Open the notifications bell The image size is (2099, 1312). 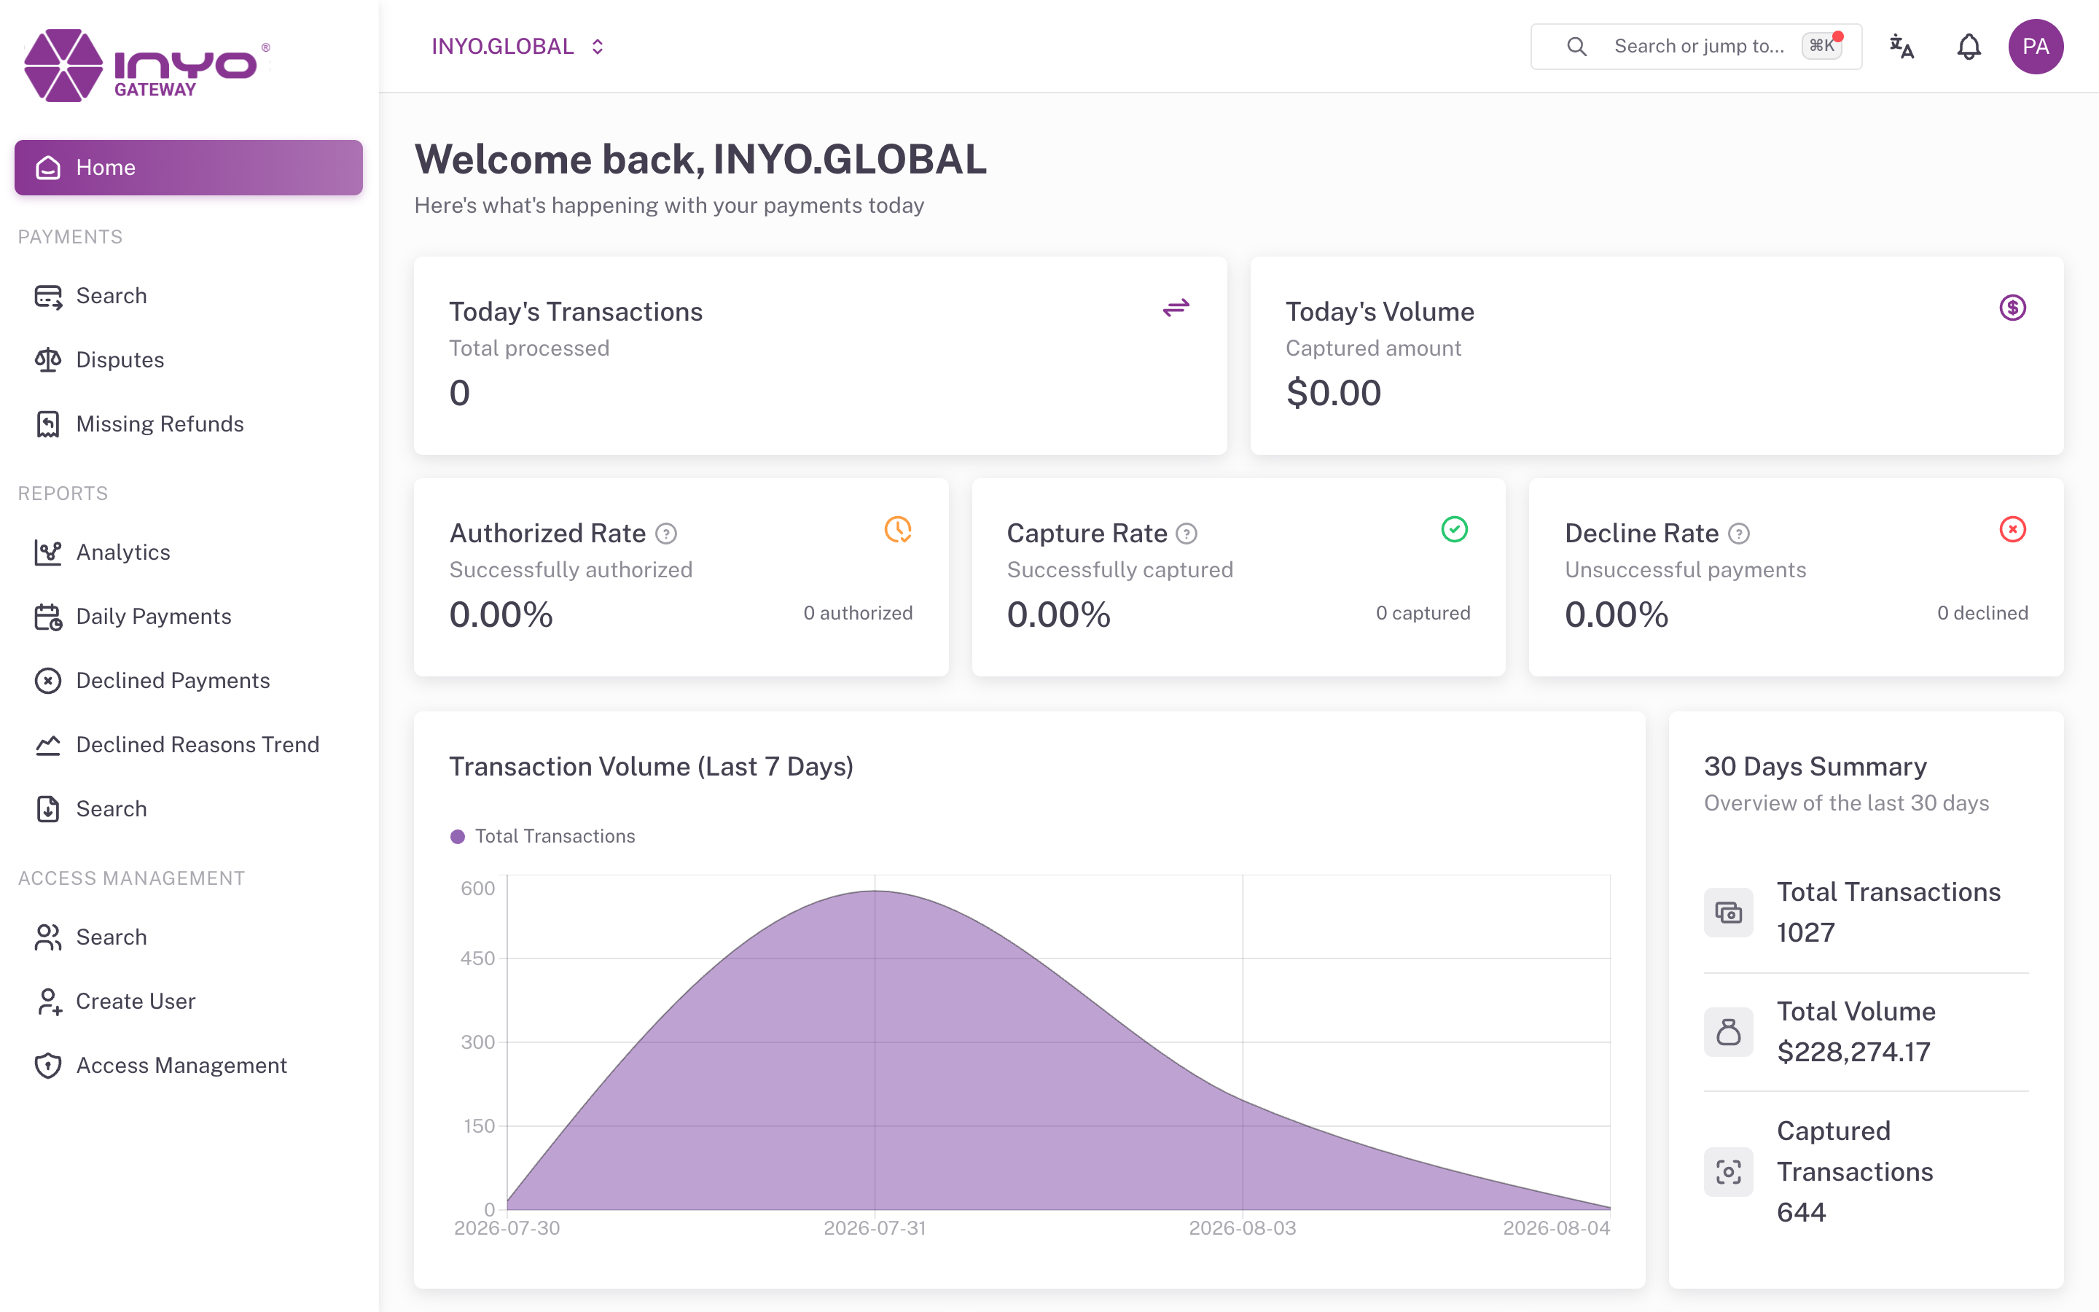click(1969, 46)
